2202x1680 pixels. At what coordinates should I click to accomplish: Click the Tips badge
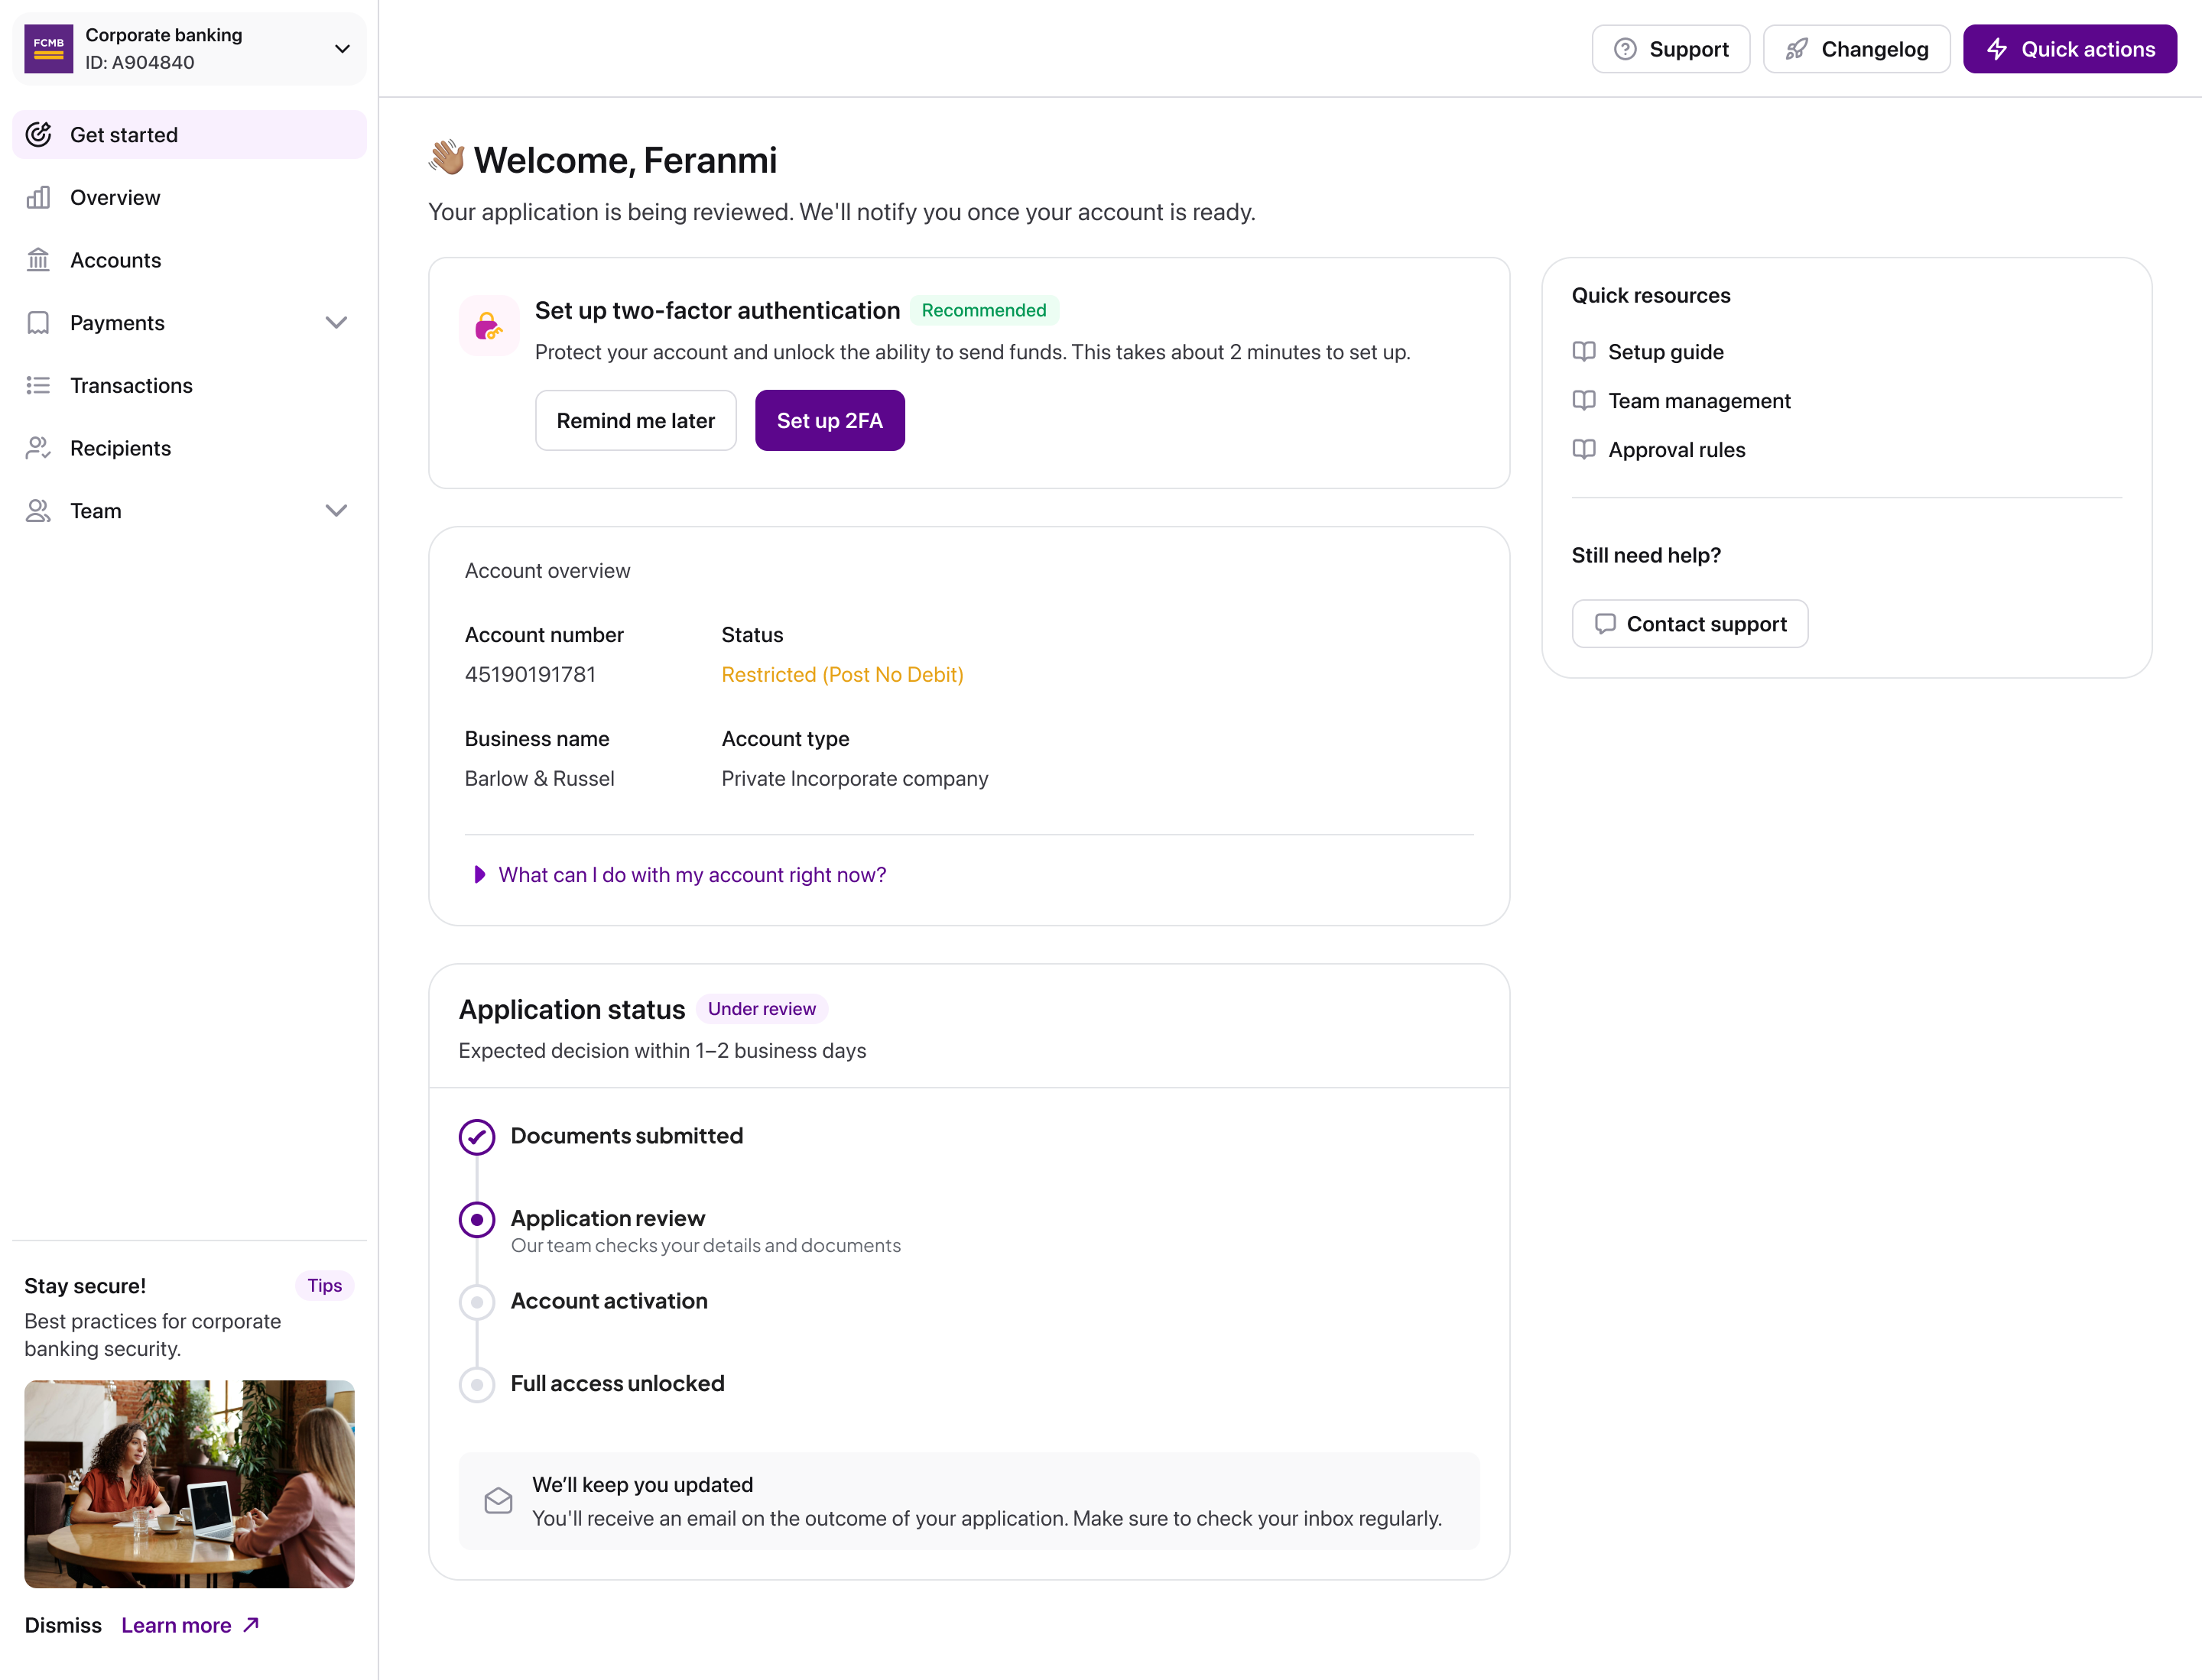324,1286
